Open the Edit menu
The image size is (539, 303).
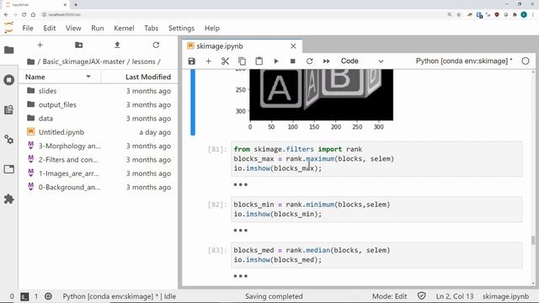click(50, 28)
